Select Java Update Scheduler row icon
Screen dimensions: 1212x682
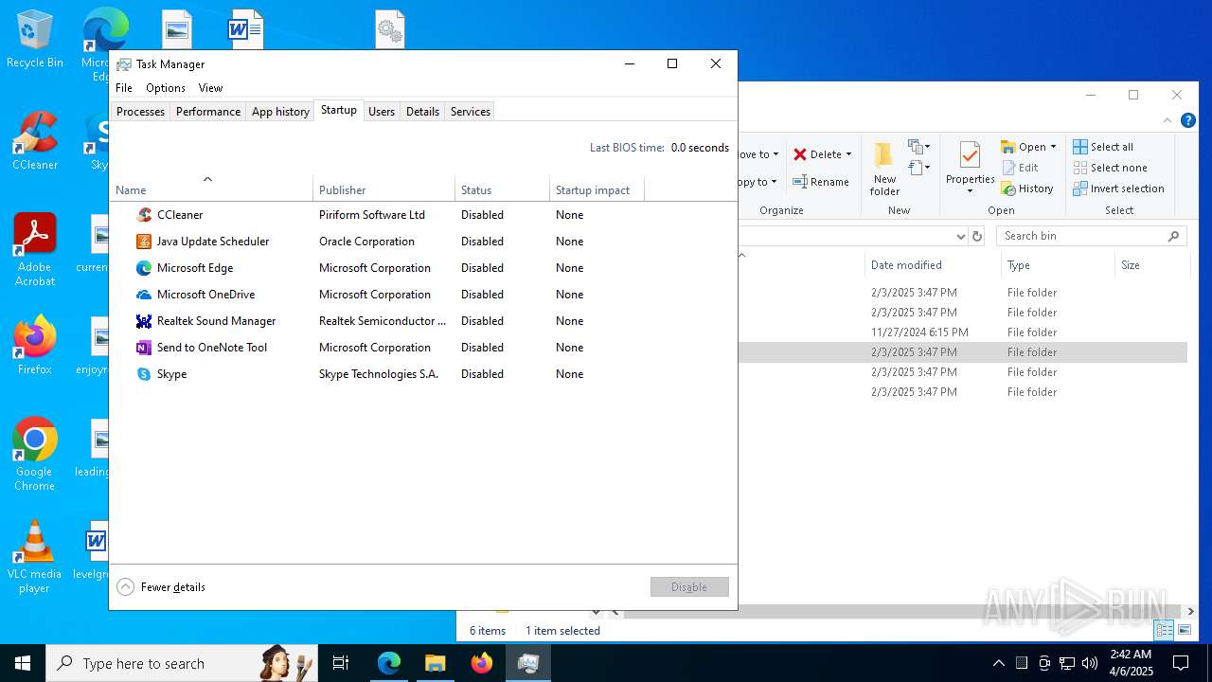(144, 242)
